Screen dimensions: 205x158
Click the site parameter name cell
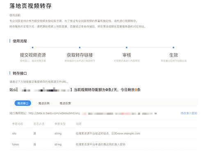pyautogui.click(x=14, y=133)
